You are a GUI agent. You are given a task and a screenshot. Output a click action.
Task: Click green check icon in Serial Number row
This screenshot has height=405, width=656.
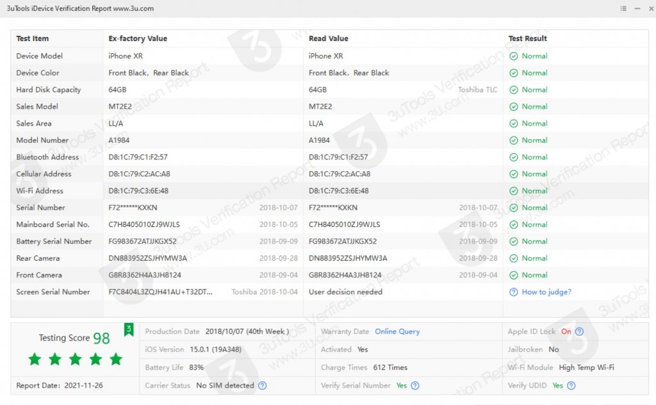click(513, 208)
